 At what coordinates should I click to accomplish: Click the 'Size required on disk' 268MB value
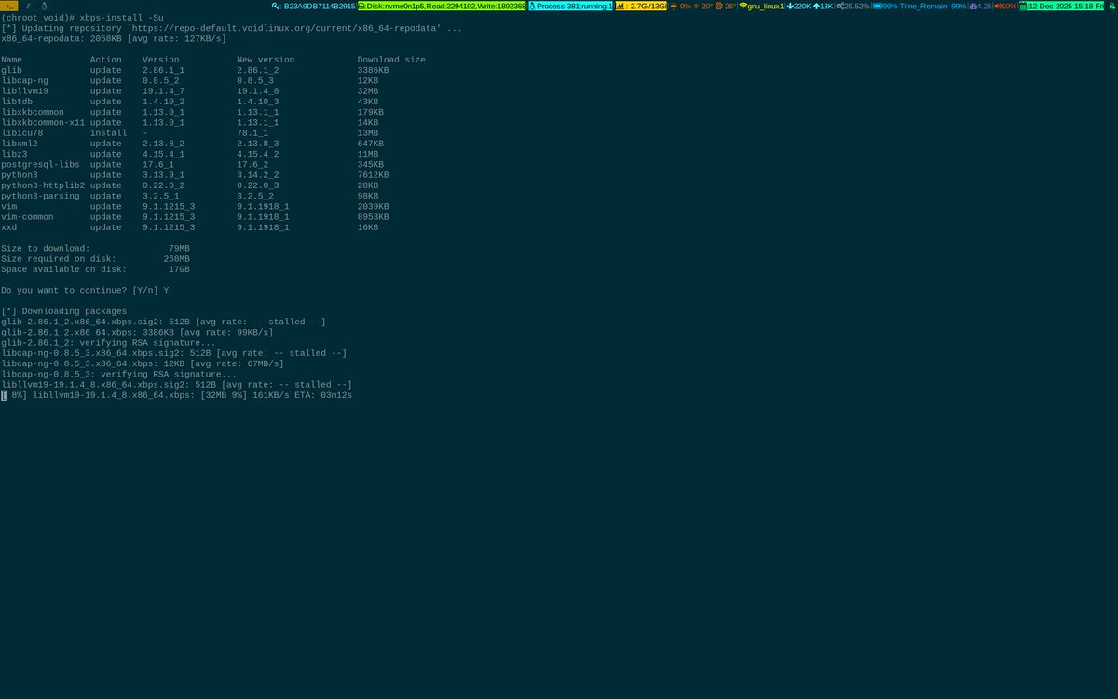click(177, 259)
